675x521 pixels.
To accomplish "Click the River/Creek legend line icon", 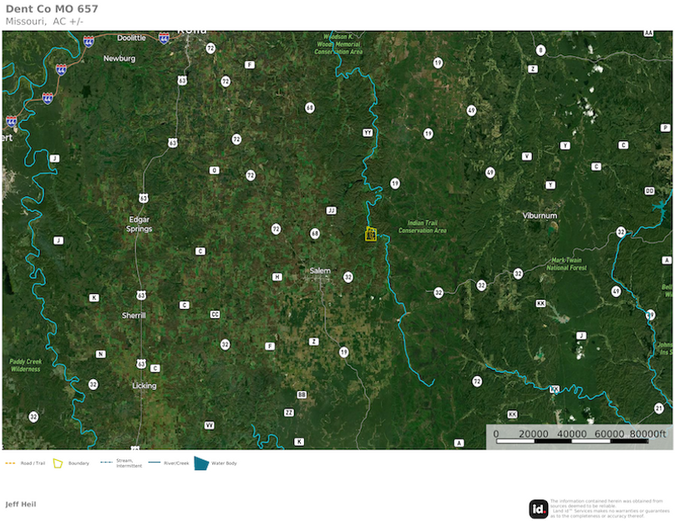I will click(154, 463).
